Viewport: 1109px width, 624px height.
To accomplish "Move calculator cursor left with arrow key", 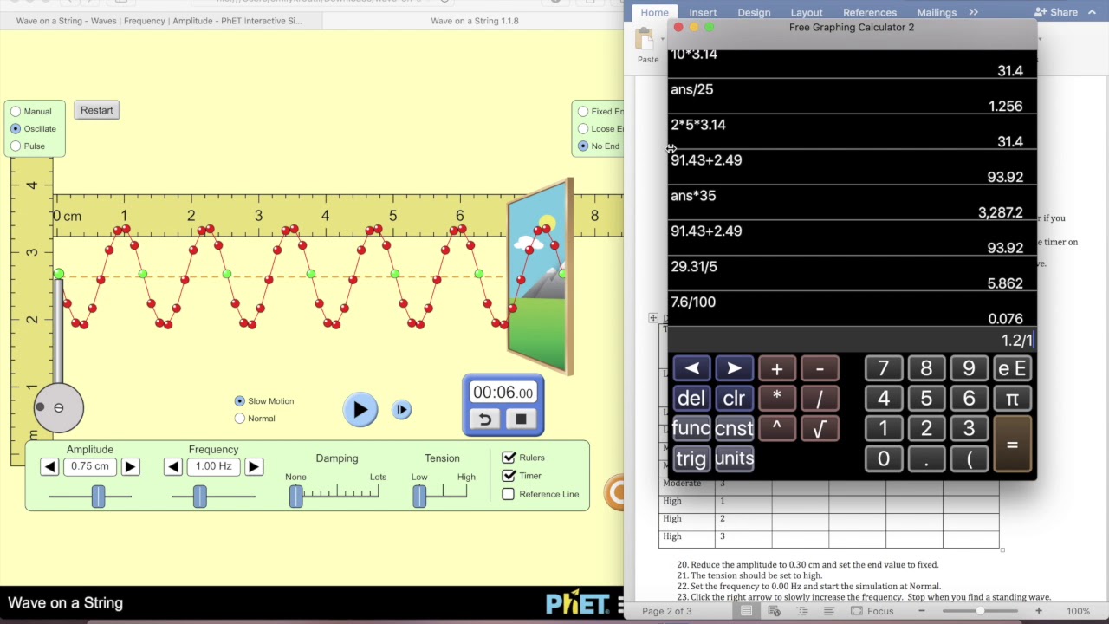I will [x=691, y=369].
